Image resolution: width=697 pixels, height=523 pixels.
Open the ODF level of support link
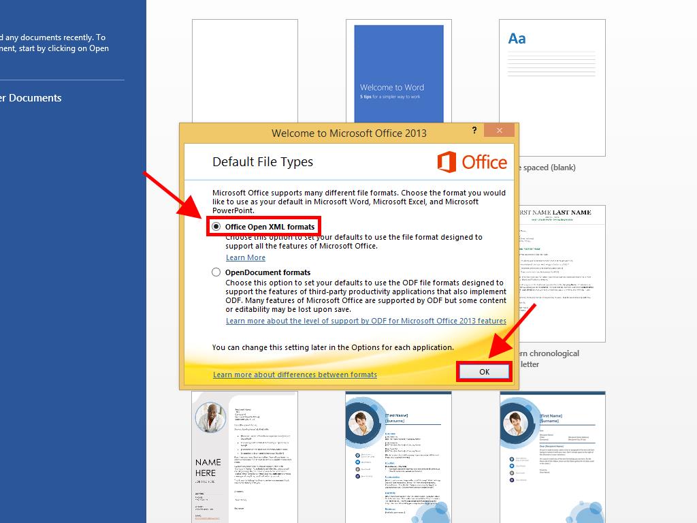point(366,321)
